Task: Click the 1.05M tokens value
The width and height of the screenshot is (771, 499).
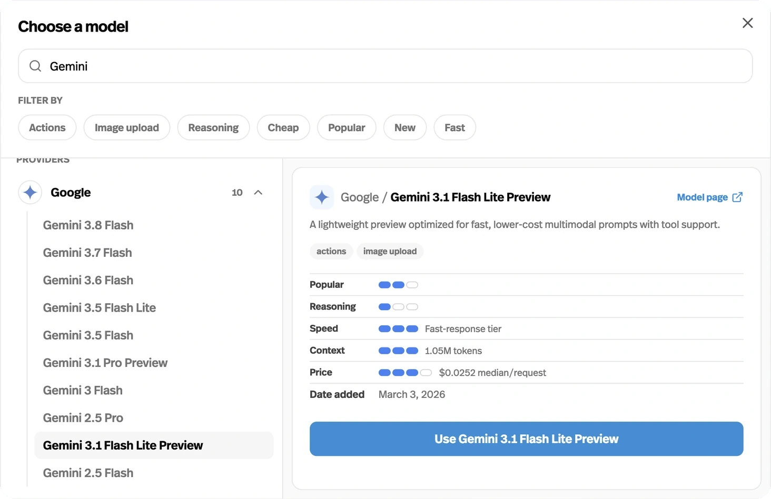Action: tap(453, 351)
